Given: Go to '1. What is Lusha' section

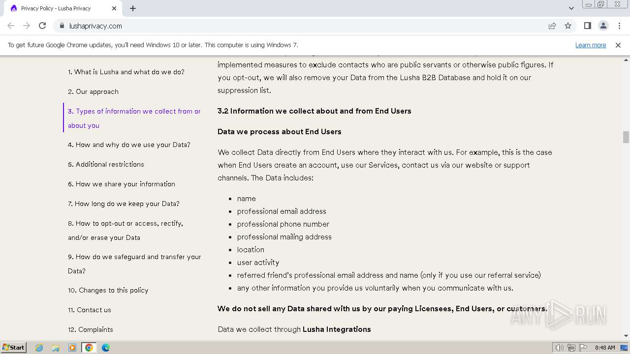Looking at the screenshot, I should (x=126, y=72).
